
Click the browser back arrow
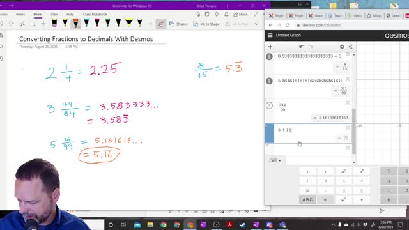(x=270, y=25)
